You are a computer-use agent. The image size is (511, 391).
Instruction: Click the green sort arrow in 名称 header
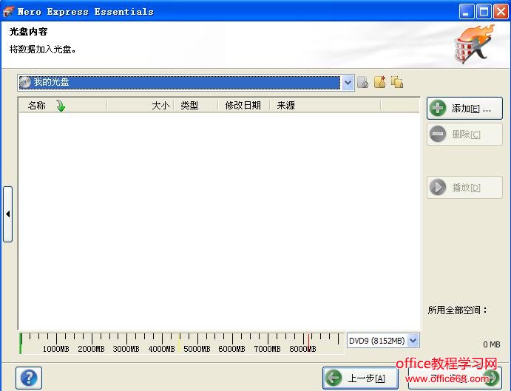[61, 106]
